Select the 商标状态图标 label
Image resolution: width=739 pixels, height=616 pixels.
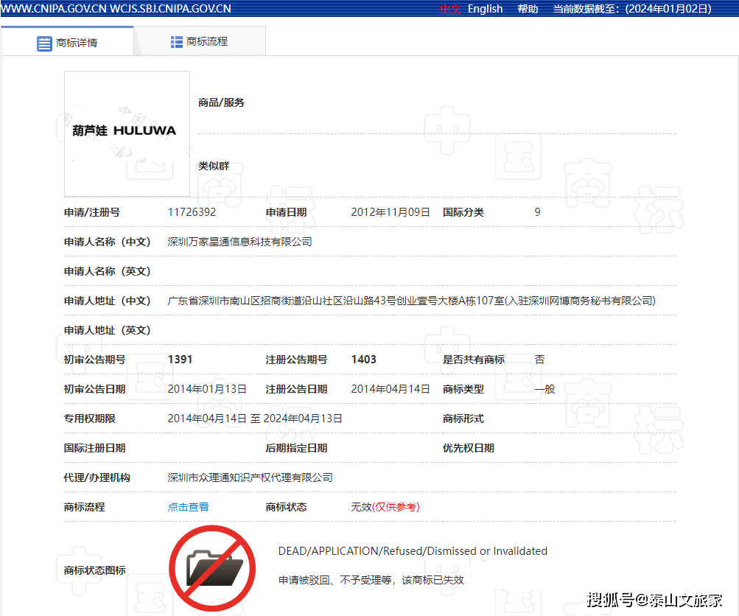tap(95, 570)
